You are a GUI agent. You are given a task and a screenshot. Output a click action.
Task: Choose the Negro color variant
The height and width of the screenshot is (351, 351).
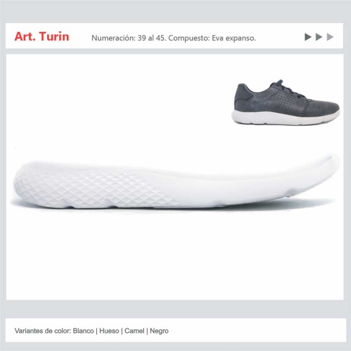(x=159, y=331)
